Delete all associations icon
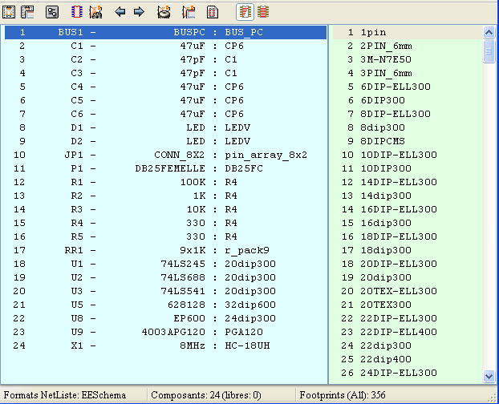Screen dimensions: 499x404 (x=164, y=12)
